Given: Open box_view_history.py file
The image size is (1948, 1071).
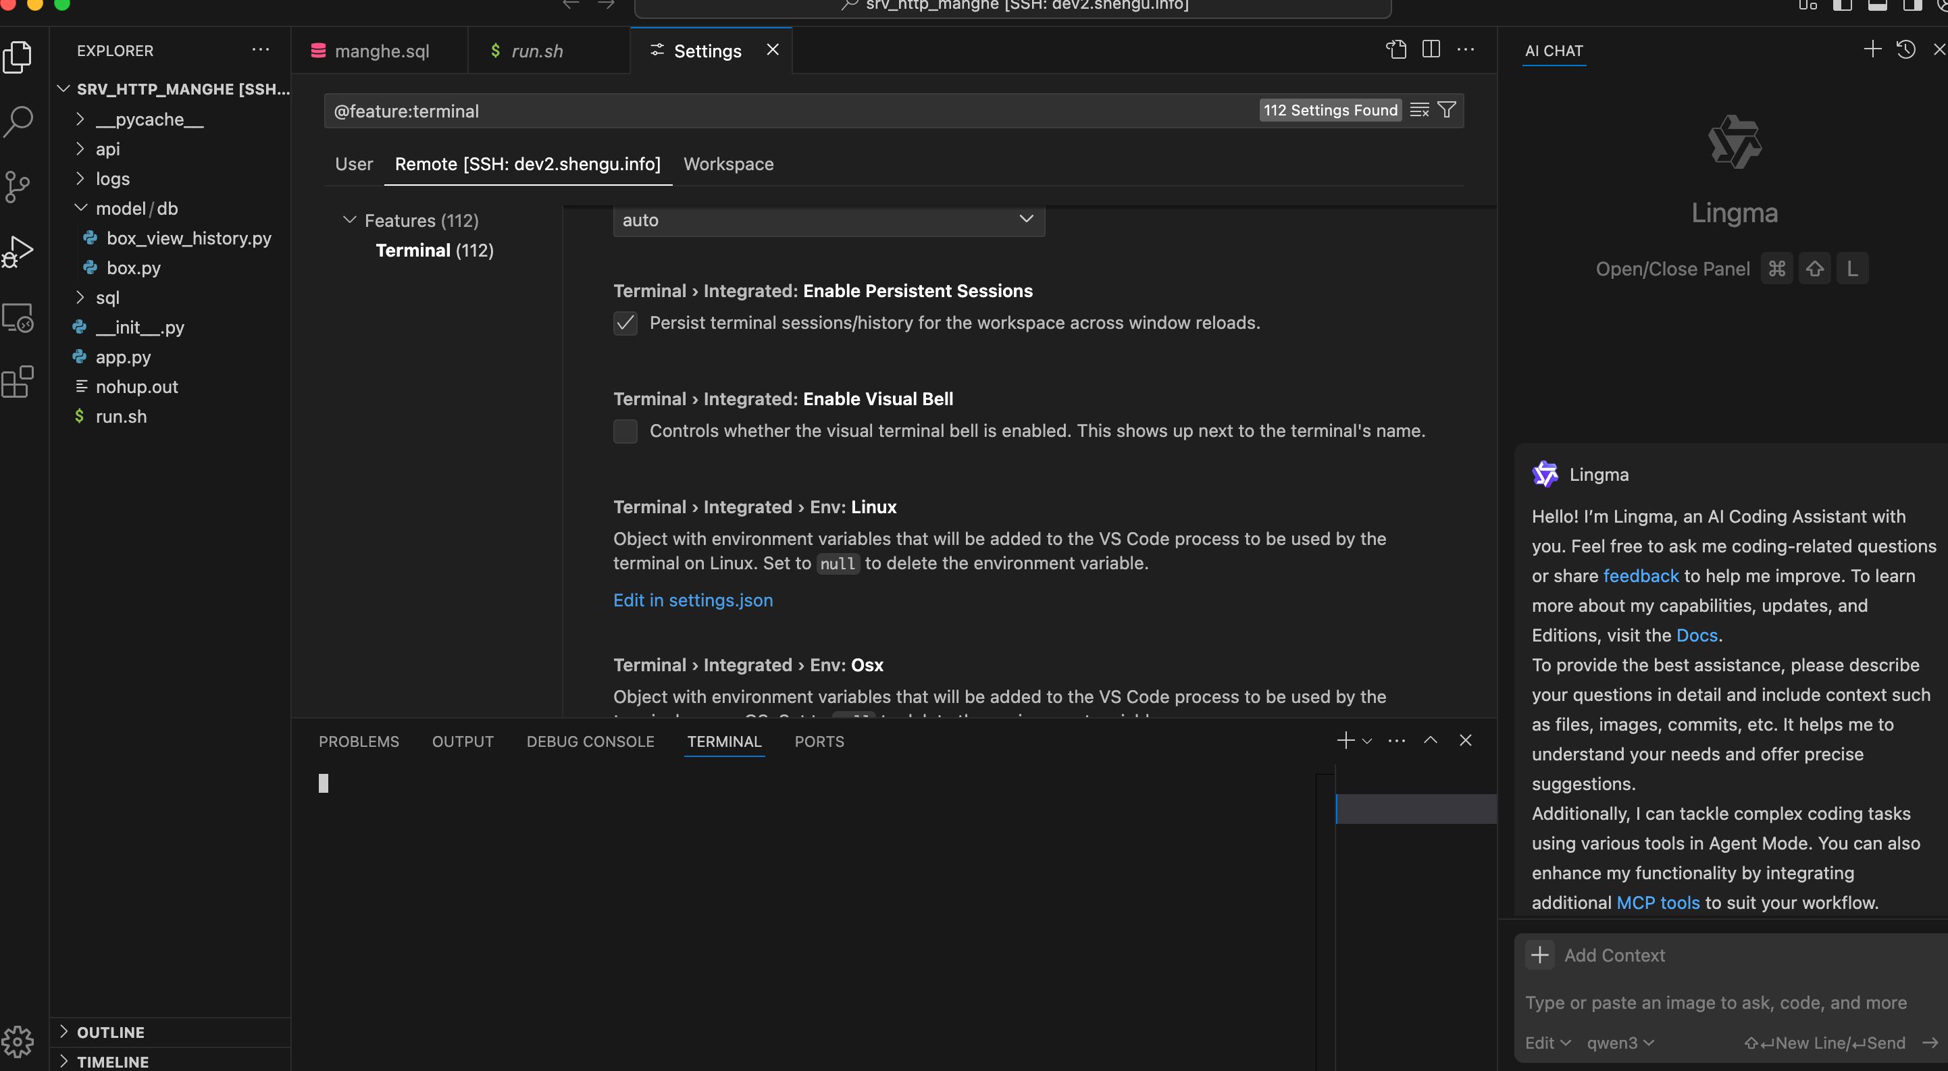Looking at the screenshot, I should (x=189, y=238).
